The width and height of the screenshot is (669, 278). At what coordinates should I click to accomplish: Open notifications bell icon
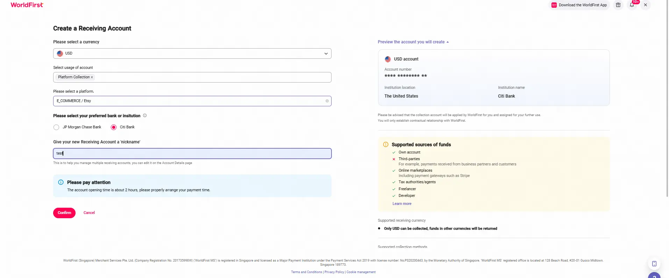click(632, 5)
